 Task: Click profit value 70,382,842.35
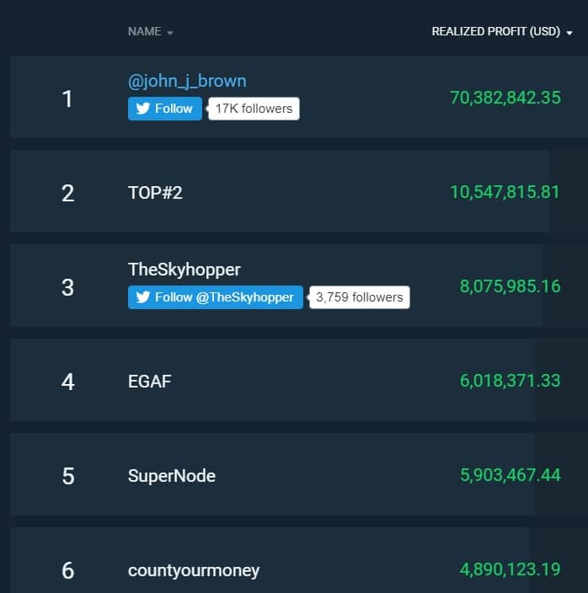pos(505,98)
